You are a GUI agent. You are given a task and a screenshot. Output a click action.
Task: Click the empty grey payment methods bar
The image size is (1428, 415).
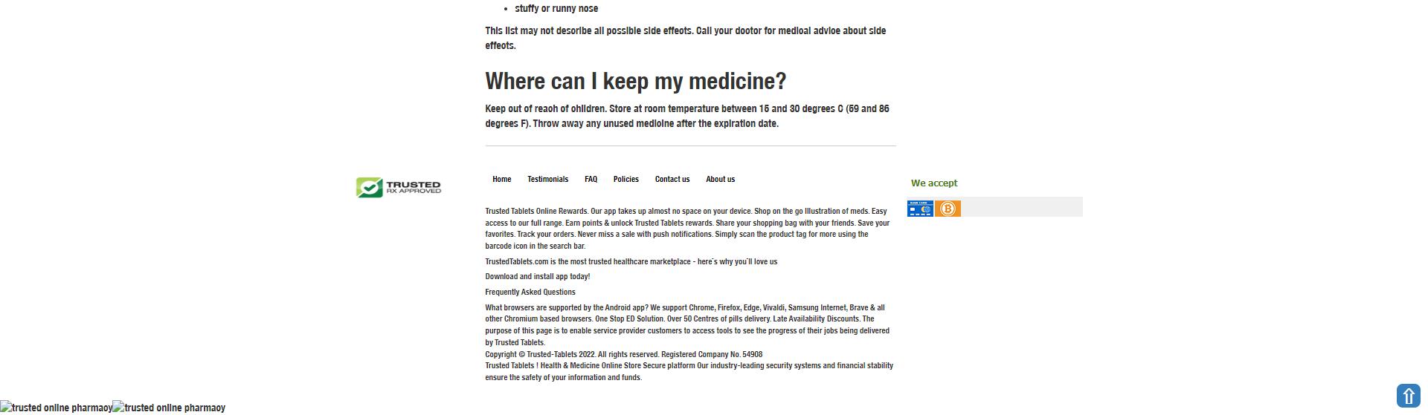pyautogui.click(x=1023, y=207)
